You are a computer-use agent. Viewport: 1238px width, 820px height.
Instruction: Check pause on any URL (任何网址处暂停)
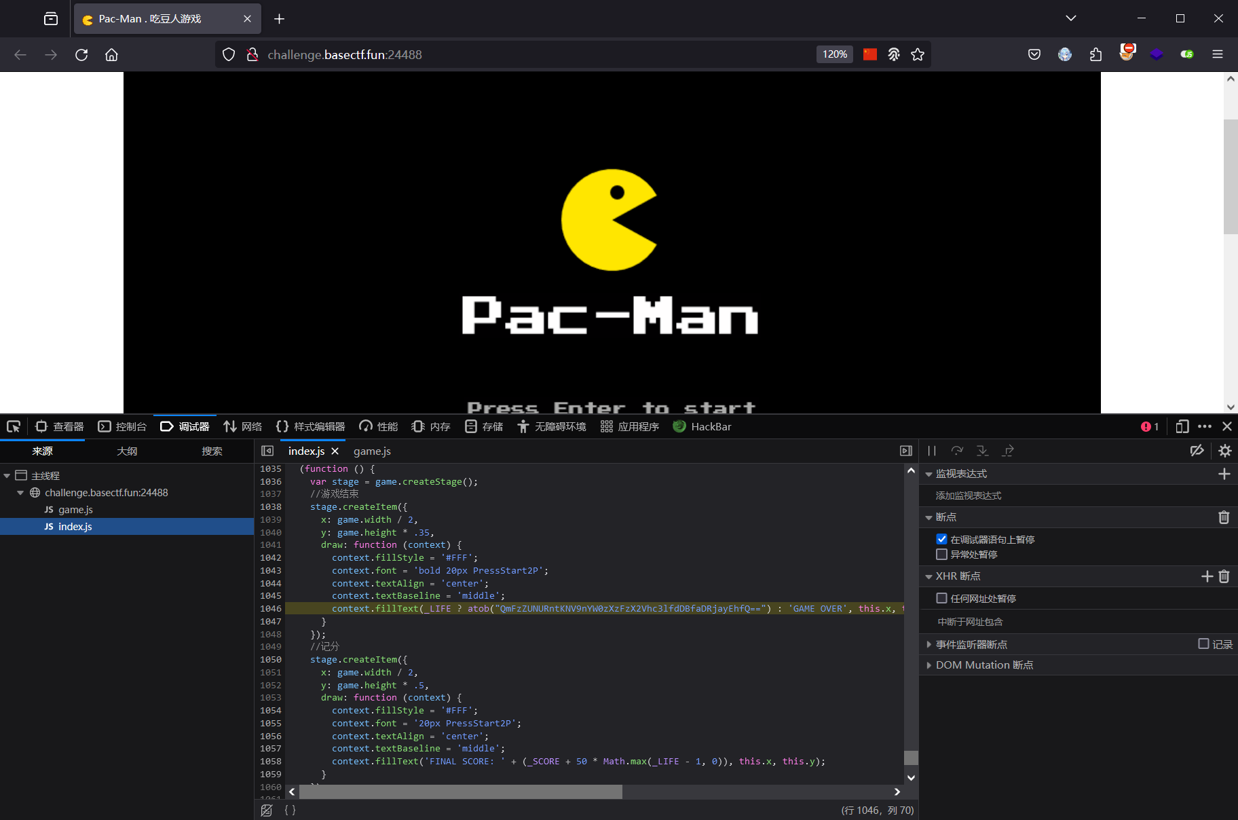pyautogui.click(x=941, y=598)
